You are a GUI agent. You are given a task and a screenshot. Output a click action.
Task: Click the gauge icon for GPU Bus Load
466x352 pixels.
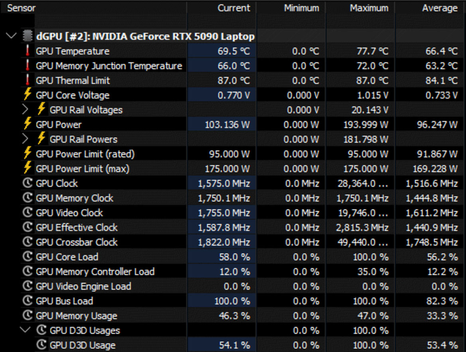[x=28, y=300]
